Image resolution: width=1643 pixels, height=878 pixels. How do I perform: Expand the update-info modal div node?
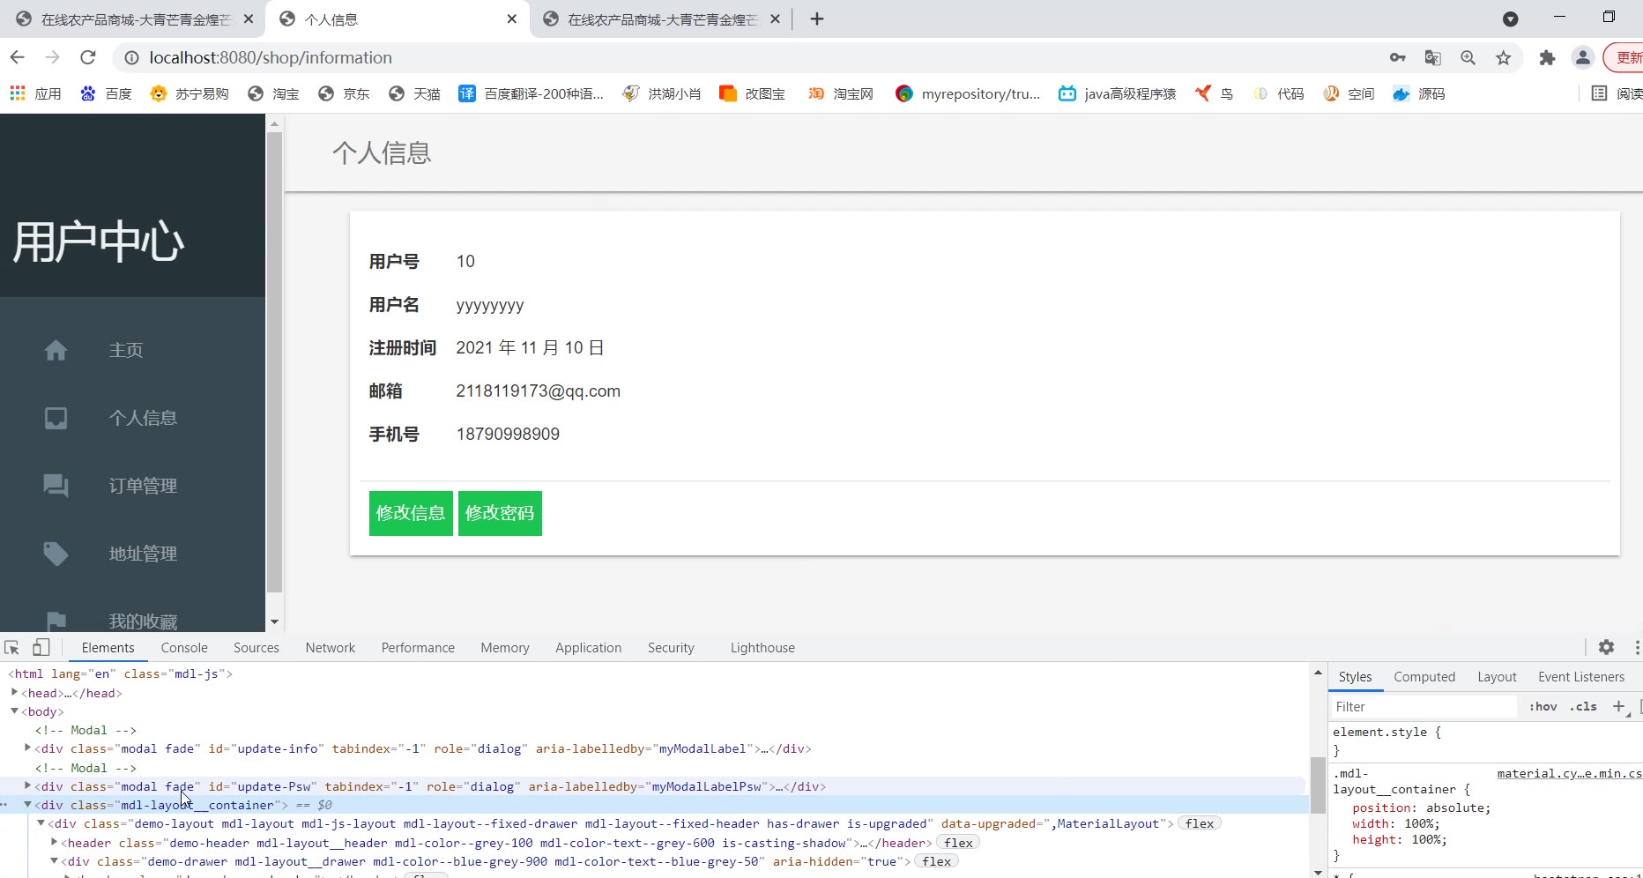(27, 748)
